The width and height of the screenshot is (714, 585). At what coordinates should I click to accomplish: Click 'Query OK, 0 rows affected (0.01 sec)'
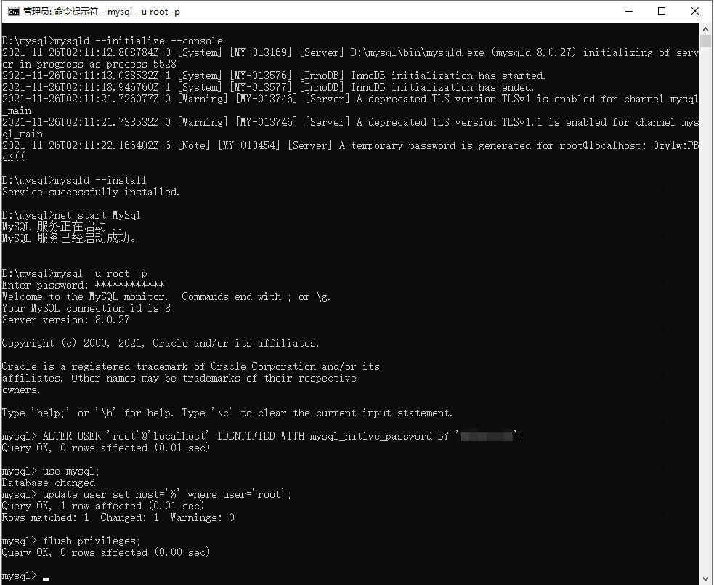[106, 448]
